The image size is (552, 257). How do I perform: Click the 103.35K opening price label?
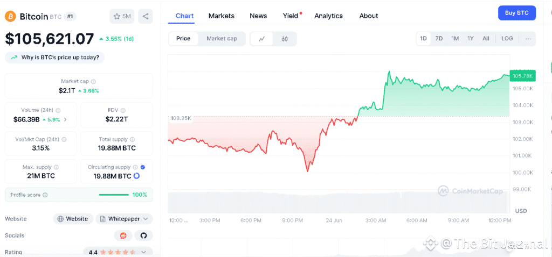click(180, 118)
